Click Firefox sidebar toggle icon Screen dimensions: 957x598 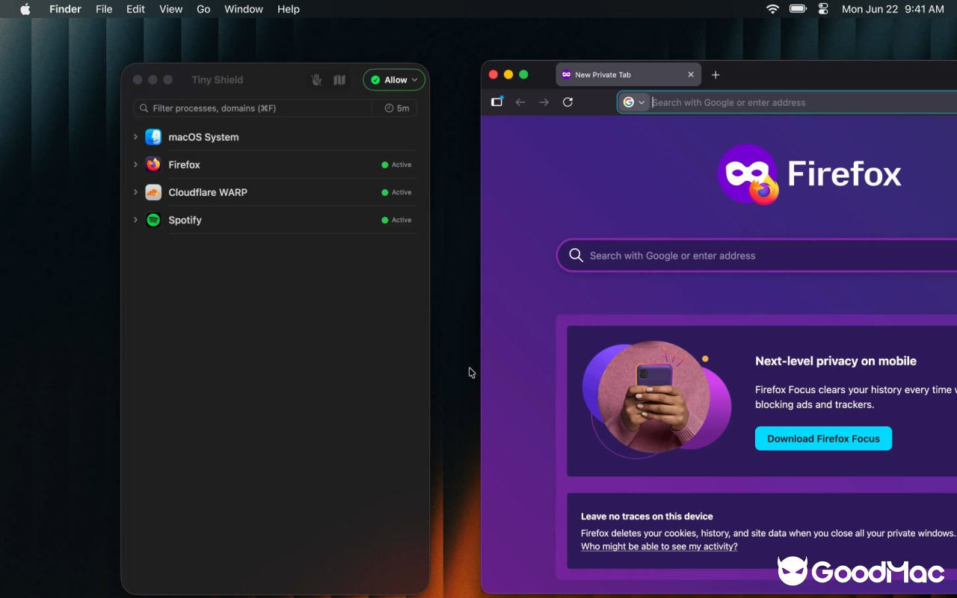pos(496,102)
